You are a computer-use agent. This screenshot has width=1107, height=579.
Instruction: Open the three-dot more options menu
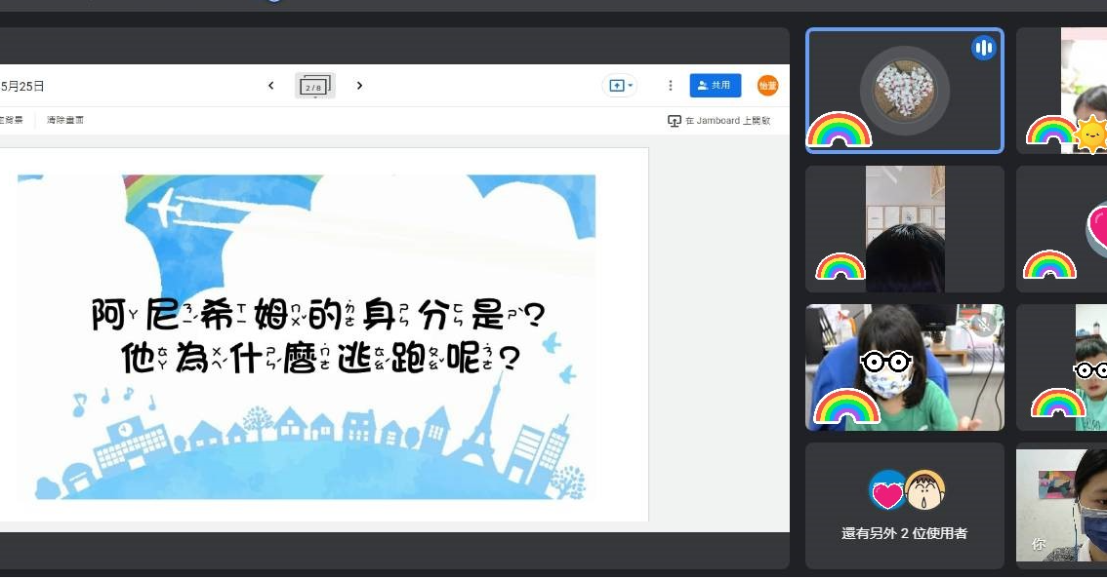tap(670, 86)
